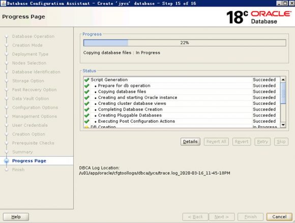
Task: Click checkmark for Executing Post Configuration Actions
Action: click(87, 121)
